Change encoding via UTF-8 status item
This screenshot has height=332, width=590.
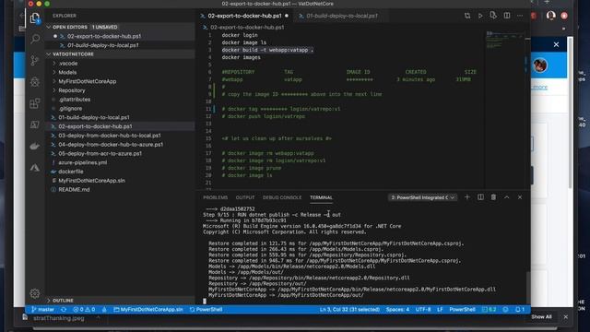423,310
